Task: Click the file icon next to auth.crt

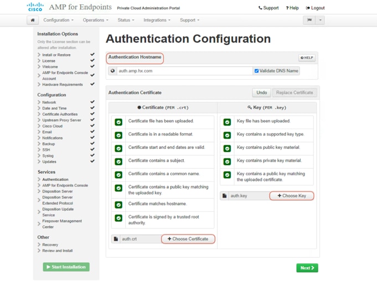Action: pyautogui.click(x=116, y=239)
